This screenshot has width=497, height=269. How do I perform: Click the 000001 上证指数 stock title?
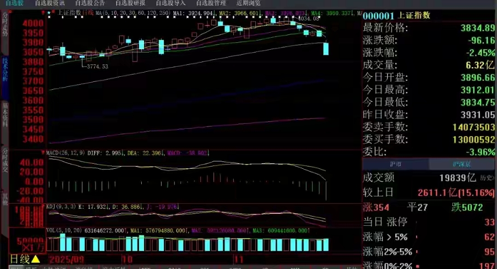397,15
